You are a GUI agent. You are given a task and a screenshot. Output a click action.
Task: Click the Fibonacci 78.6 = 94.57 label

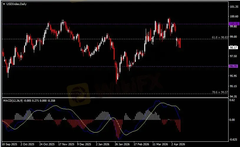(x=220, y=92)
